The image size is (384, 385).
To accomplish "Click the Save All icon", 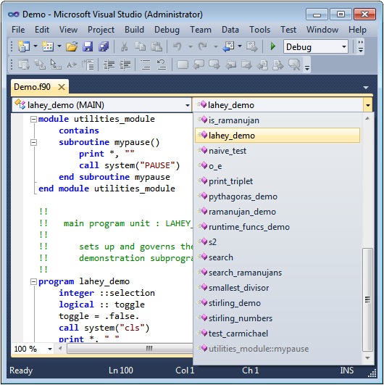I will (x=104, y=46).
